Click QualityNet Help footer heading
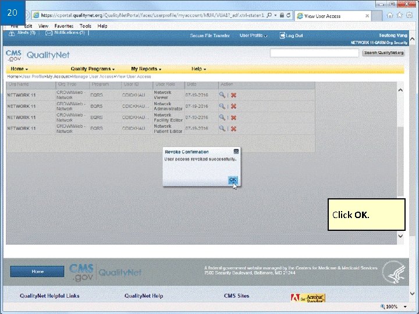 coord(144,296)
